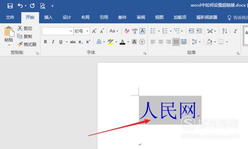The width and height of the screenshot is (248, 149).
Task: Activate the 格式刷 format painter
Action: (x=27, y=45)
